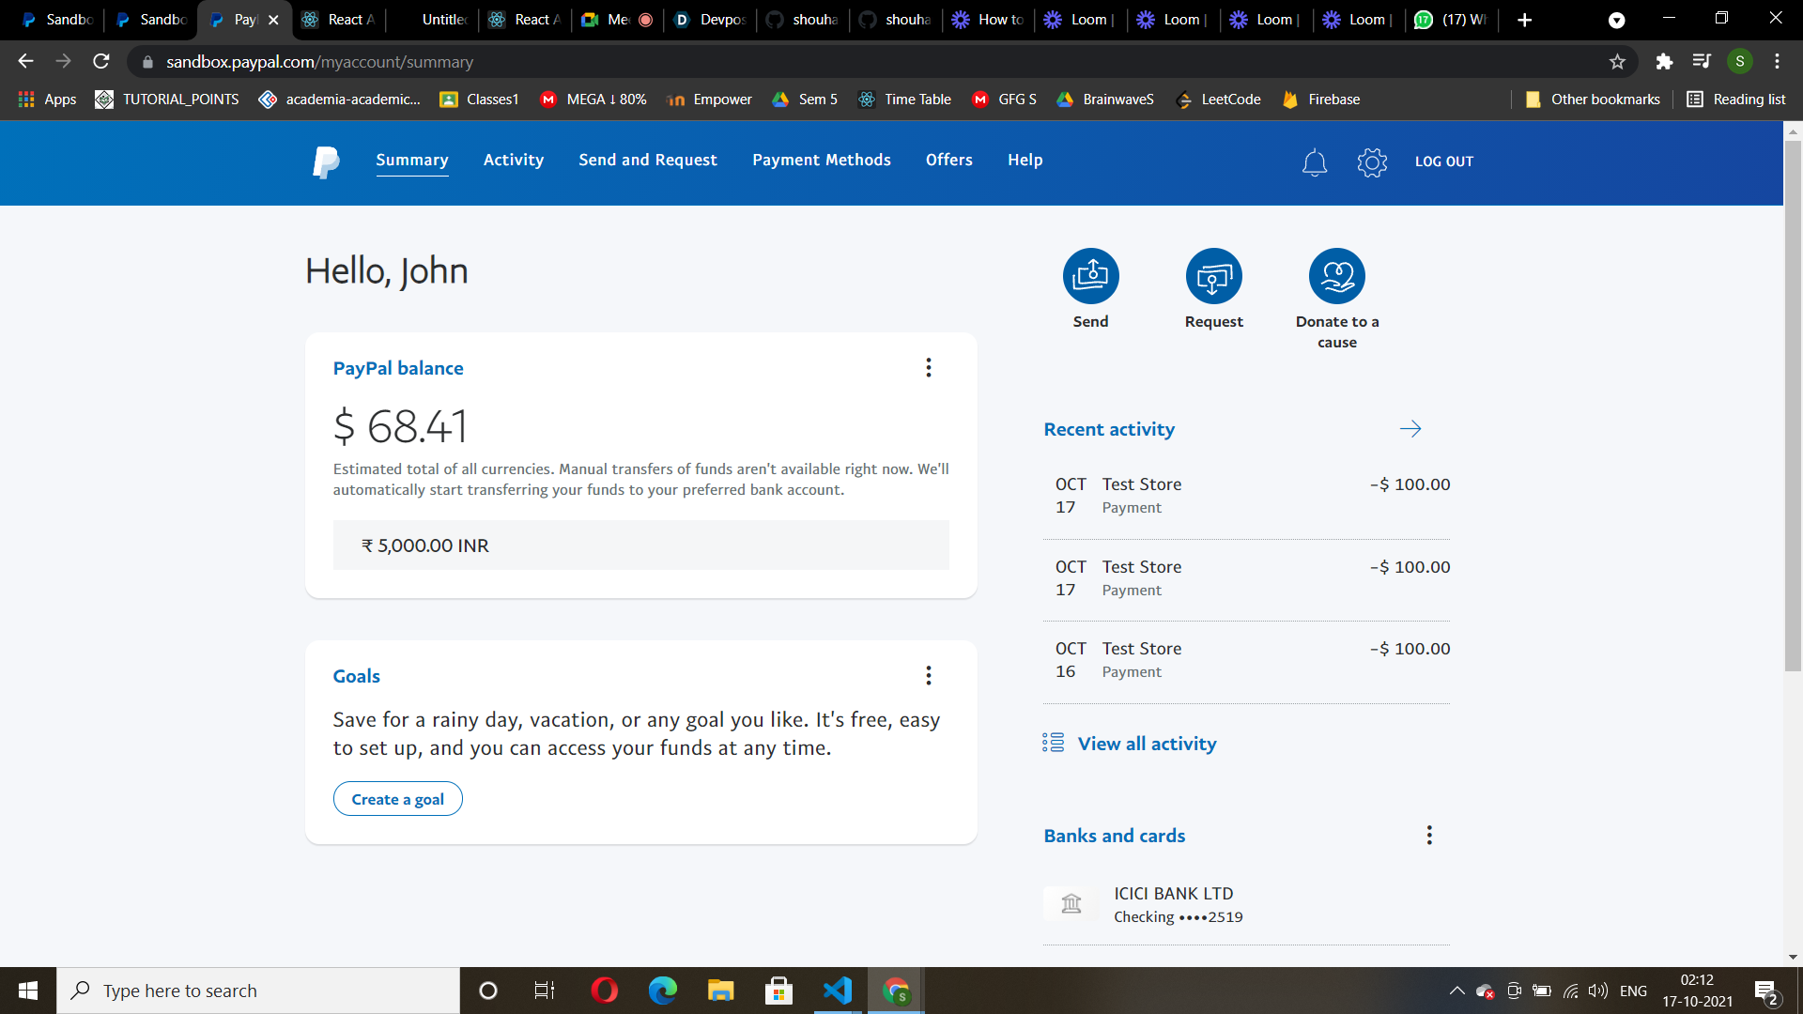Screen dimensions: 1803x1014
Task: Switch to the React App browser tab
Action: tap(340, 20)
